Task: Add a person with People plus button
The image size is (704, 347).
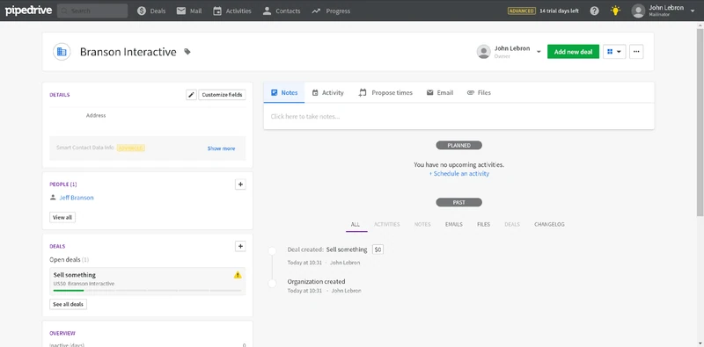Action: pyautogui.click(x=240, y=184)
